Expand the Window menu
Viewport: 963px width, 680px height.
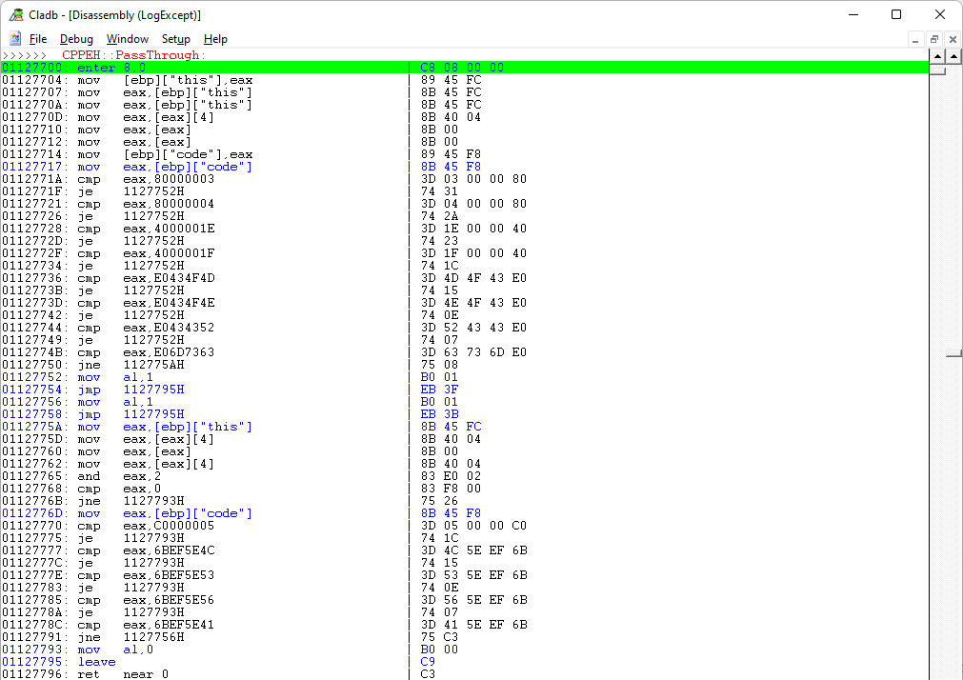point(127,39)
